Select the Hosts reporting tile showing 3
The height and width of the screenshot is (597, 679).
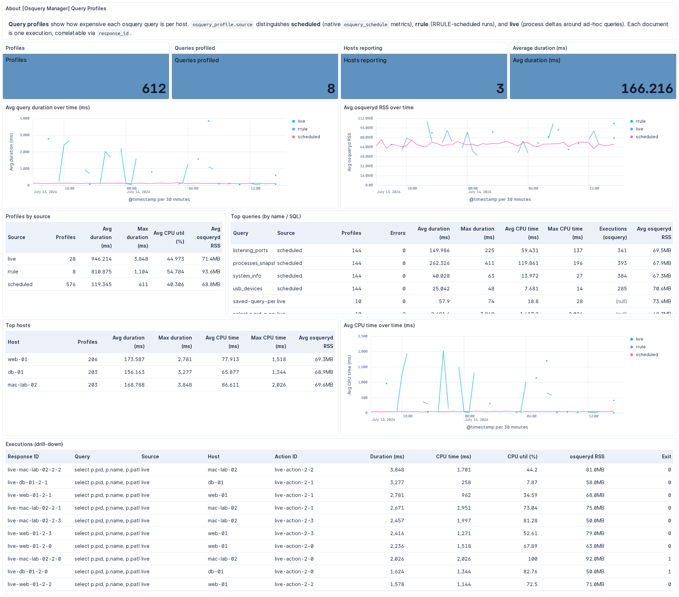tap(424, 76)
